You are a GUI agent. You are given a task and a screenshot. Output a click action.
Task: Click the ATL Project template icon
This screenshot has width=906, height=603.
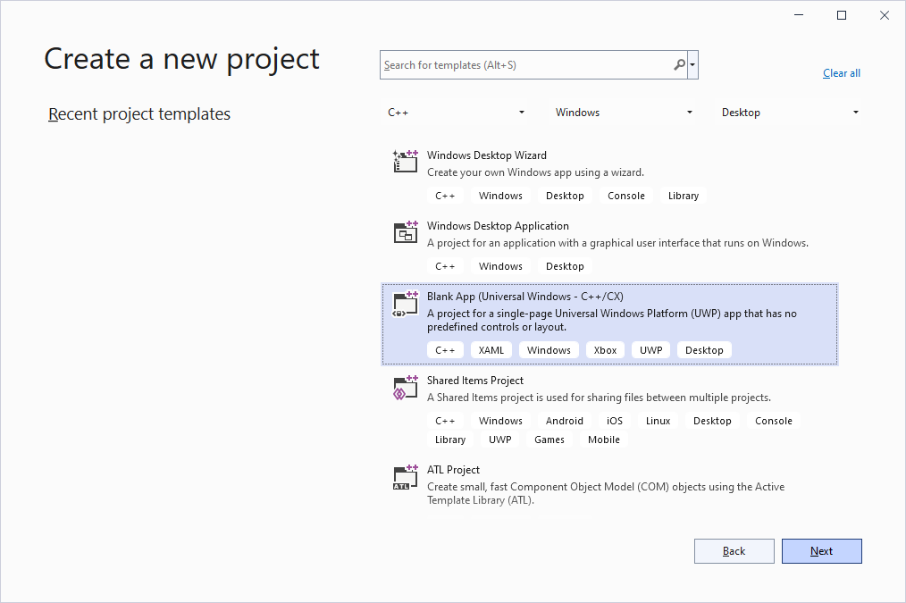tap(406, 477)
